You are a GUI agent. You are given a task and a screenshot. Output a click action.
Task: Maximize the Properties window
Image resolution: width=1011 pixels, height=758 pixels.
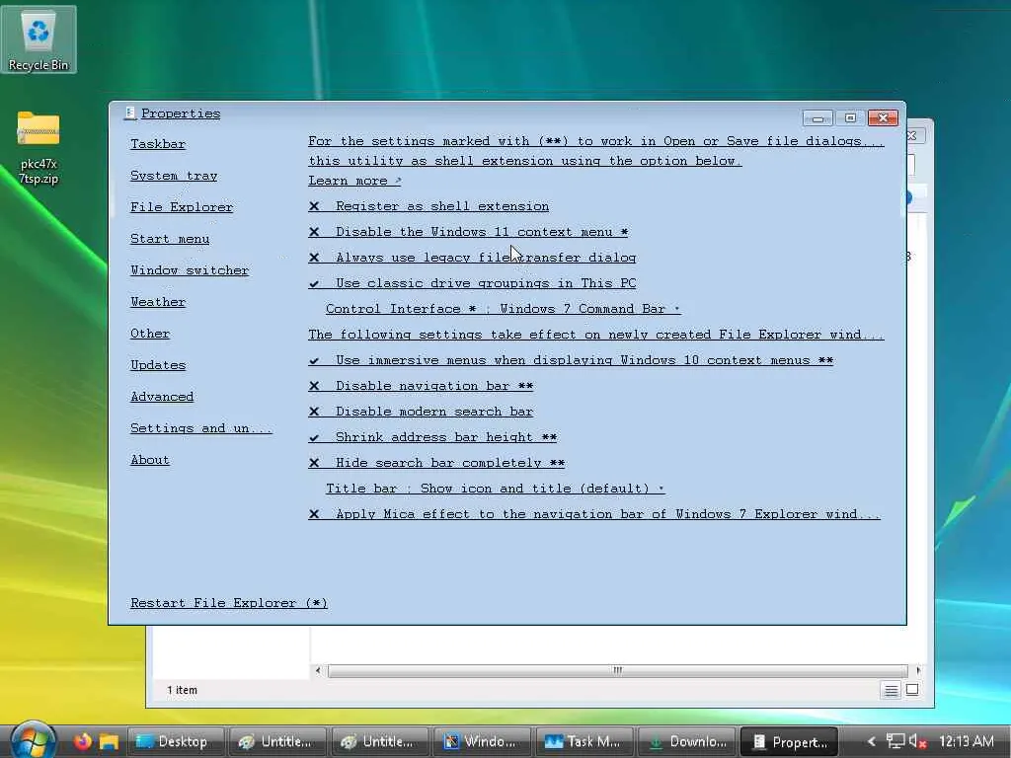pyautogui.click(x=850, y=118)
